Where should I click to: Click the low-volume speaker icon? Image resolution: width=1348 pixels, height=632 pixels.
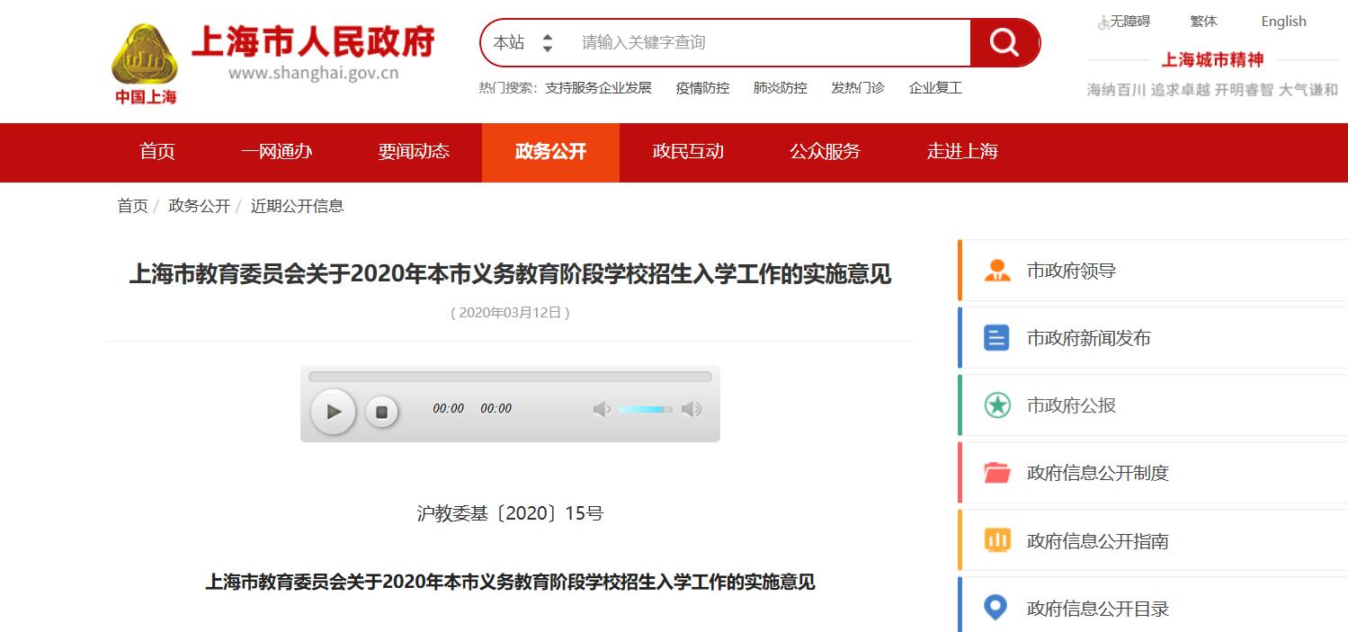(602, 410)
